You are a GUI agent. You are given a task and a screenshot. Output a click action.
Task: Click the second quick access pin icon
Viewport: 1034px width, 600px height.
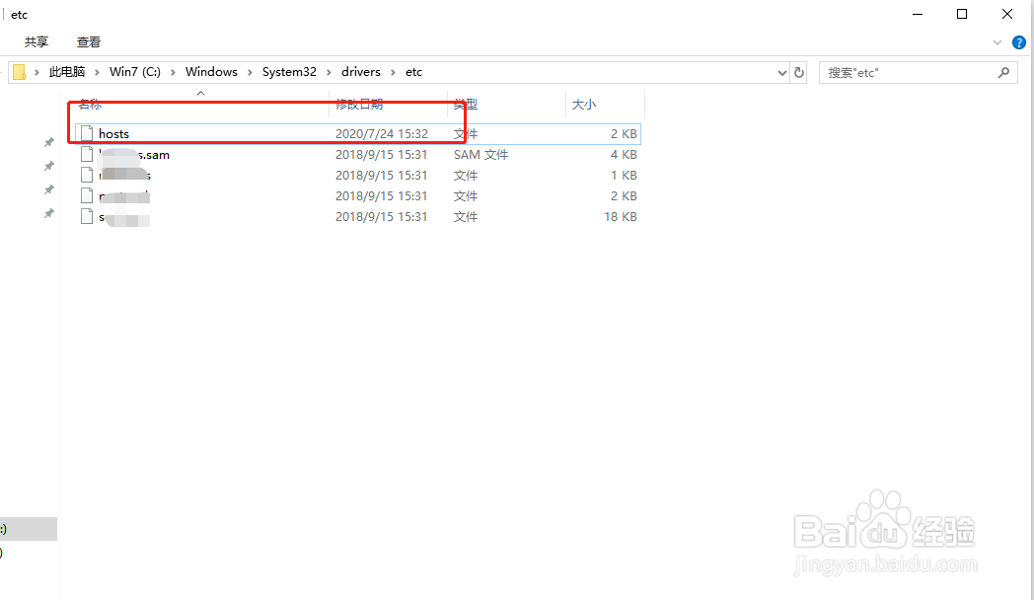[48, 166]
